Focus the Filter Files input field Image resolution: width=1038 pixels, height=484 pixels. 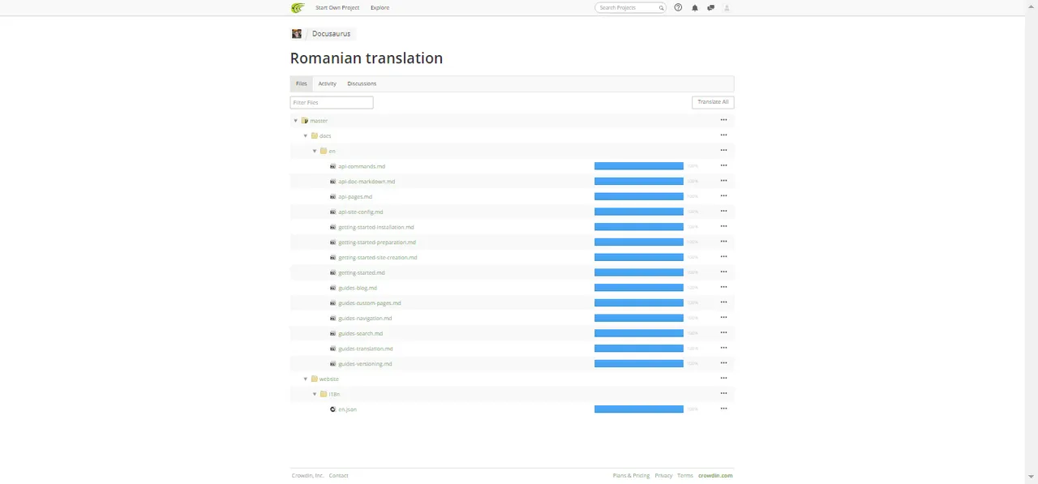[332, 103]
